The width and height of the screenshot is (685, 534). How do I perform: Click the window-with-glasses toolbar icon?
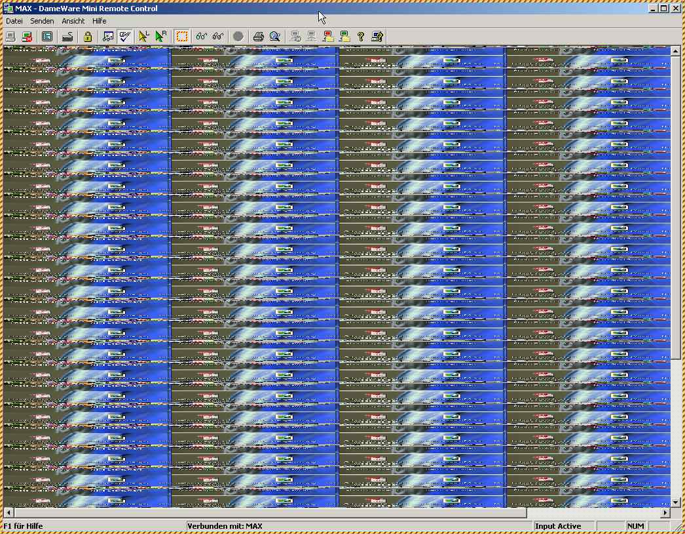[108, 37]
